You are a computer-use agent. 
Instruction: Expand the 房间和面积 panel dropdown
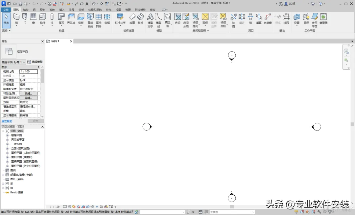(201, 30)
